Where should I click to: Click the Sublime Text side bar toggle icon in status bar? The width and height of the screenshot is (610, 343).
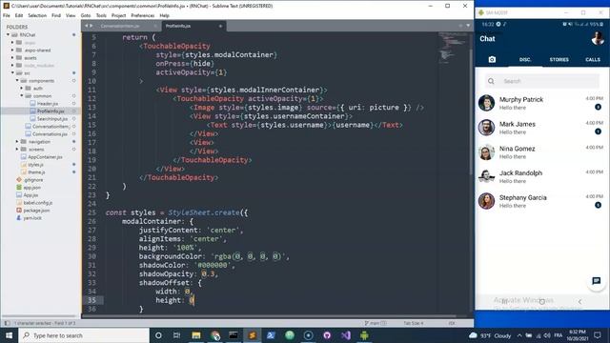7,323
